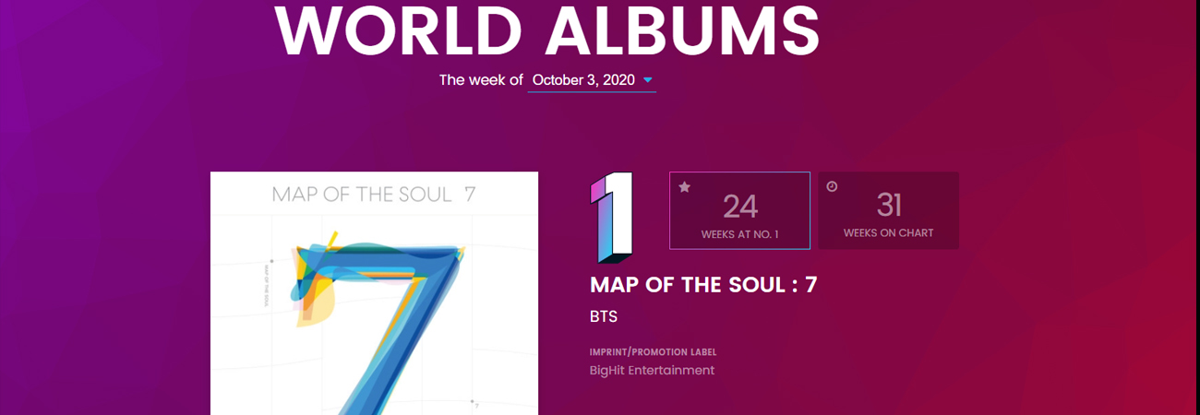Open the BTS artist link
The height and width of the screenshot is (415, 1200).
click(x=604, y=317)
